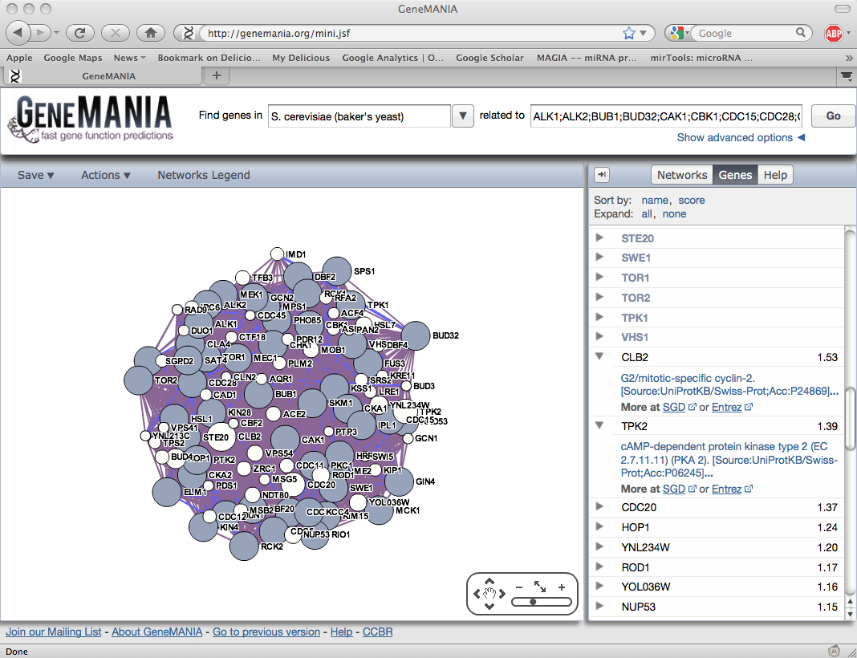Collapse the CLB2 gene entry
This screenshot has height=658, width=857.
tap(599, 357)
